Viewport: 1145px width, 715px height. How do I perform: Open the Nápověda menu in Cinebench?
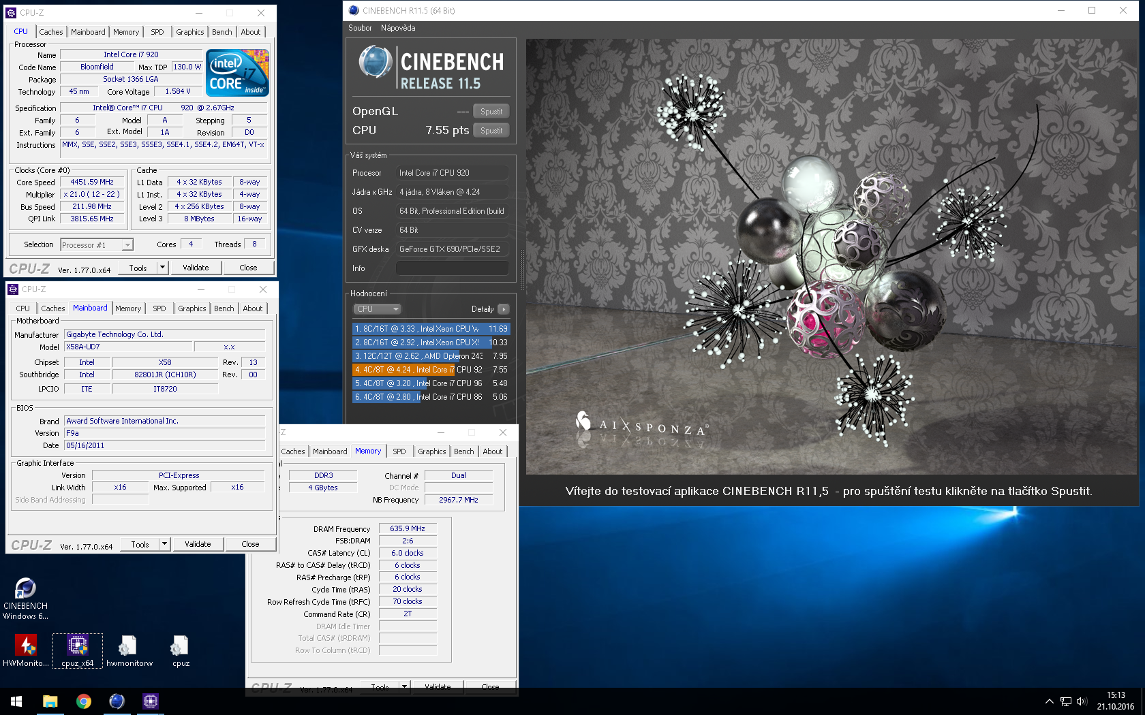[398, 28]
